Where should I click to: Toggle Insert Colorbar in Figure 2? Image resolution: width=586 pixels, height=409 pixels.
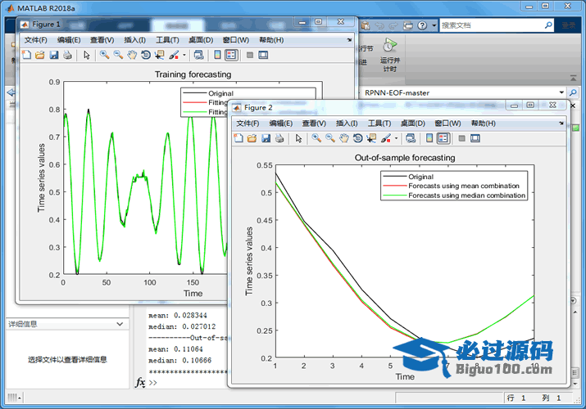point(429,138)
